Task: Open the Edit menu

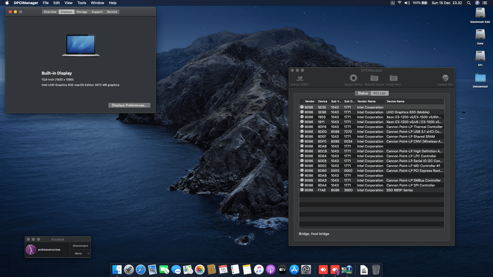Action: pos(56,3)
